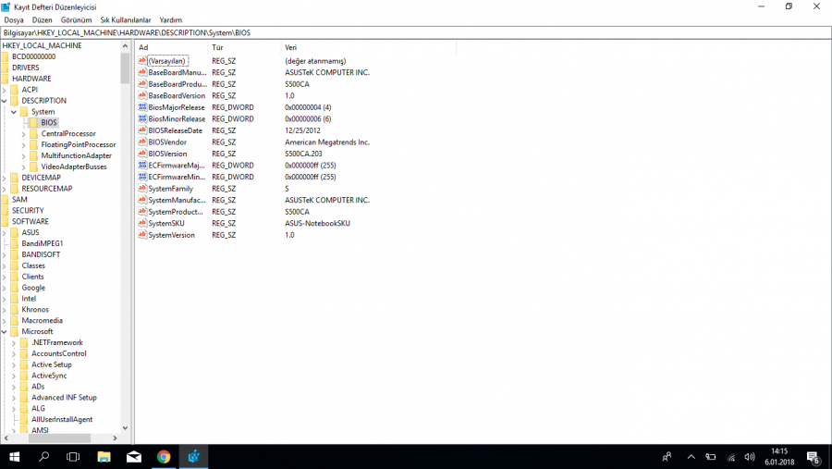The width and height of the screenshot is (832, 469).
Task: Open Google Chrome from the taskbar
Action: [164, 457]
